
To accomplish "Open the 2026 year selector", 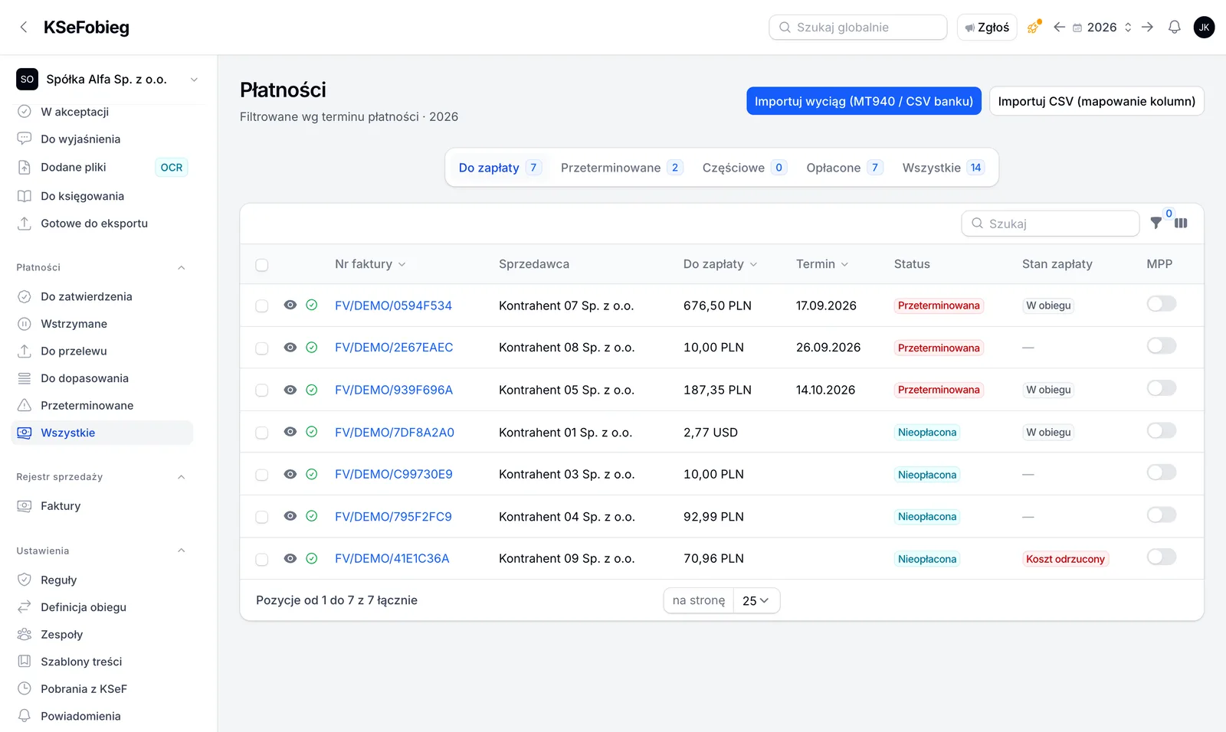I will pyautogui.click(x=1103, y=28).
